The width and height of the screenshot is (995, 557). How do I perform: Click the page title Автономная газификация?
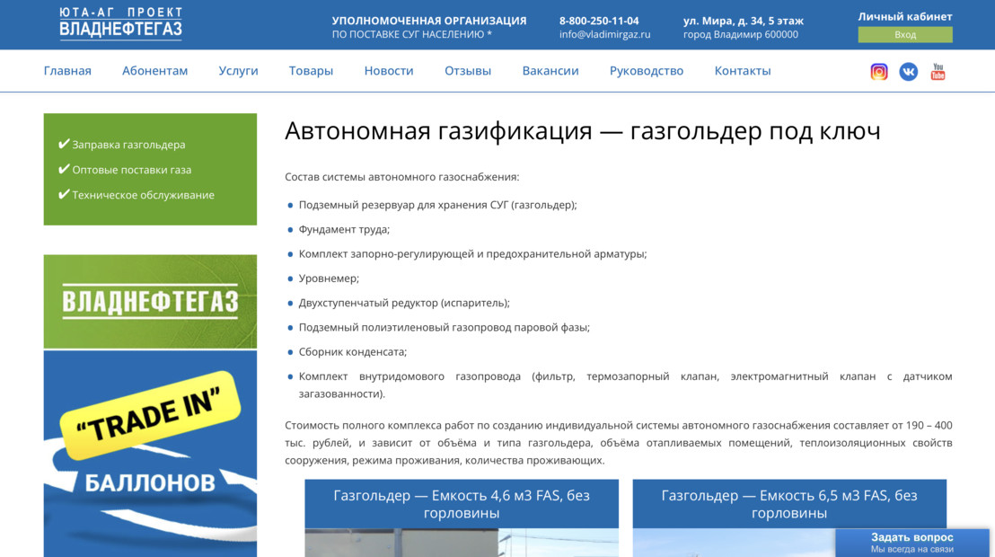[583, 131]
